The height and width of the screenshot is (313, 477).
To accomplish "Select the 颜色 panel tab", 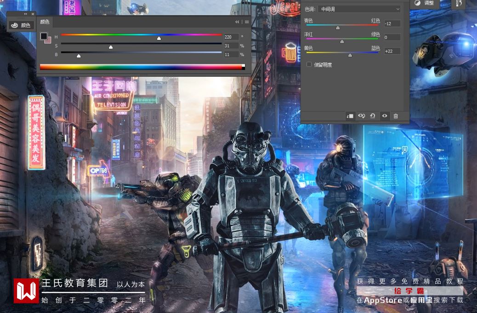I will click(x=45, y=22).
